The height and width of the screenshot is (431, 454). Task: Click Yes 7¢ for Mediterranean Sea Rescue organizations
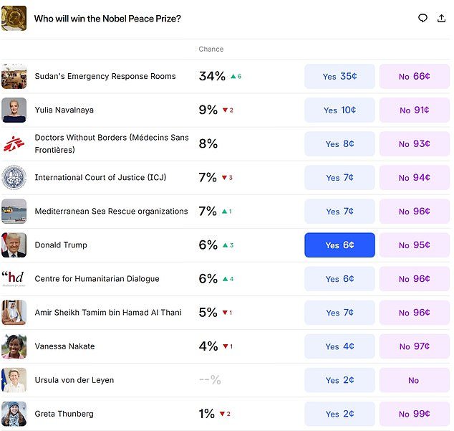coord(339,212)
